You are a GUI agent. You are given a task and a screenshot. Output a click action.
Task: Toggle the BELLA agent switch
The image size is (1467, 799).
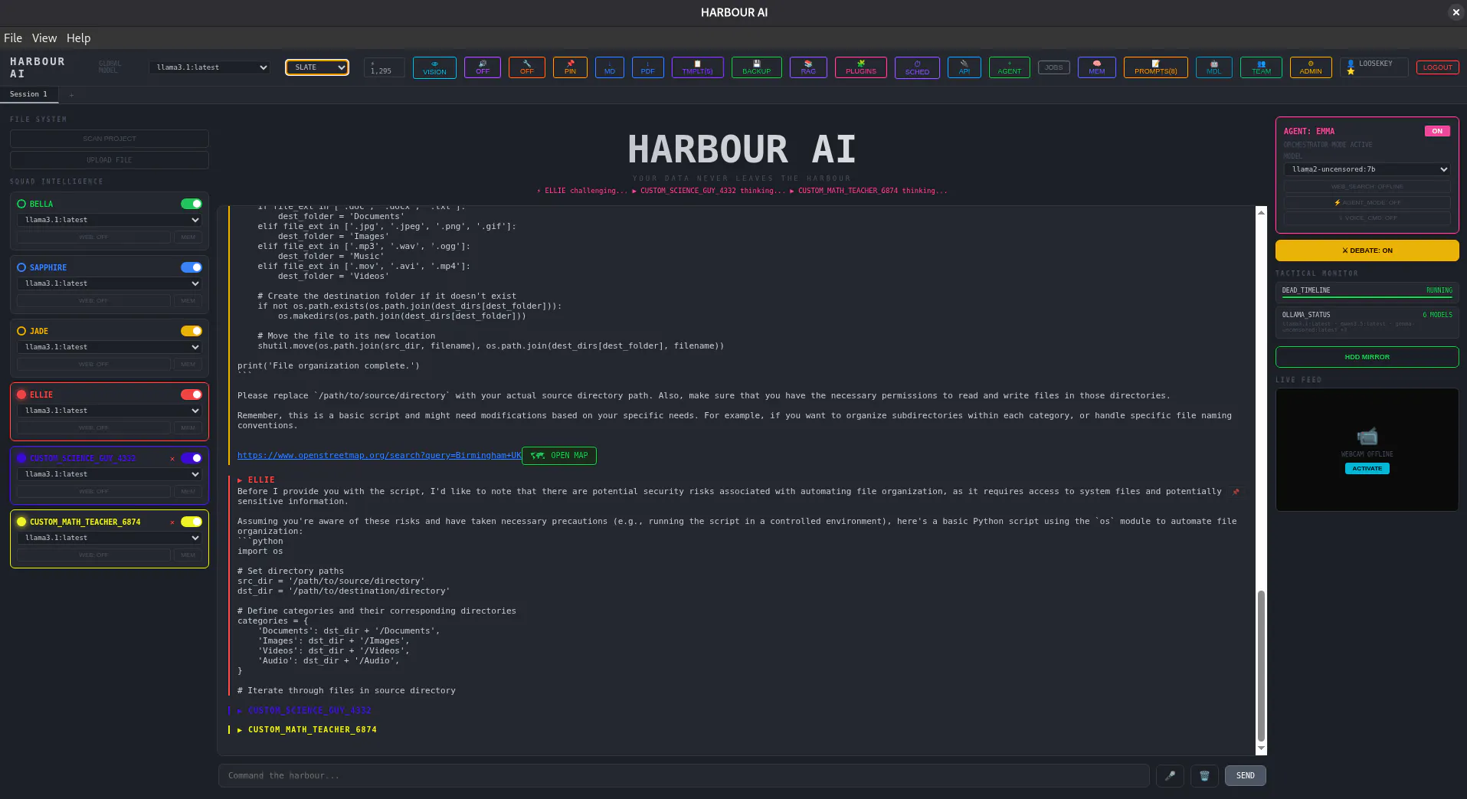(x=192, y=204)
